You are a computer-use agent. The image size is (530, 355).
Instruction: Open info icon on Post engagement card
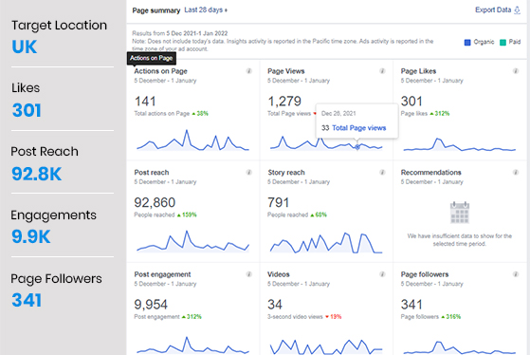pos(248,274)
